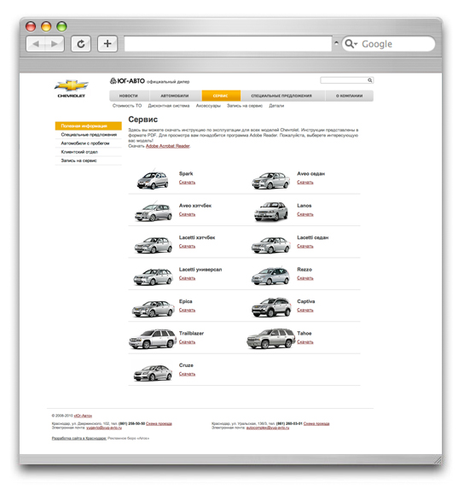This screenshot has height=501, width=464.
Task: Open the О КОМПАНИИ tab
Action: [350, 96]
